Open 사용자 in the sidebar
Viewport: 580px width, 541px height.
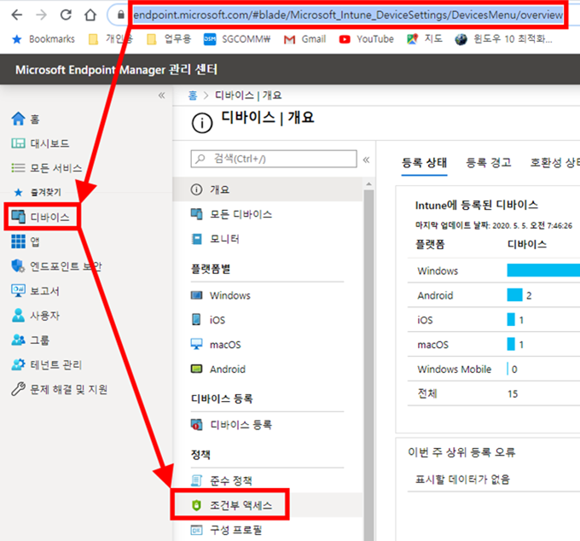pos(36,315)
